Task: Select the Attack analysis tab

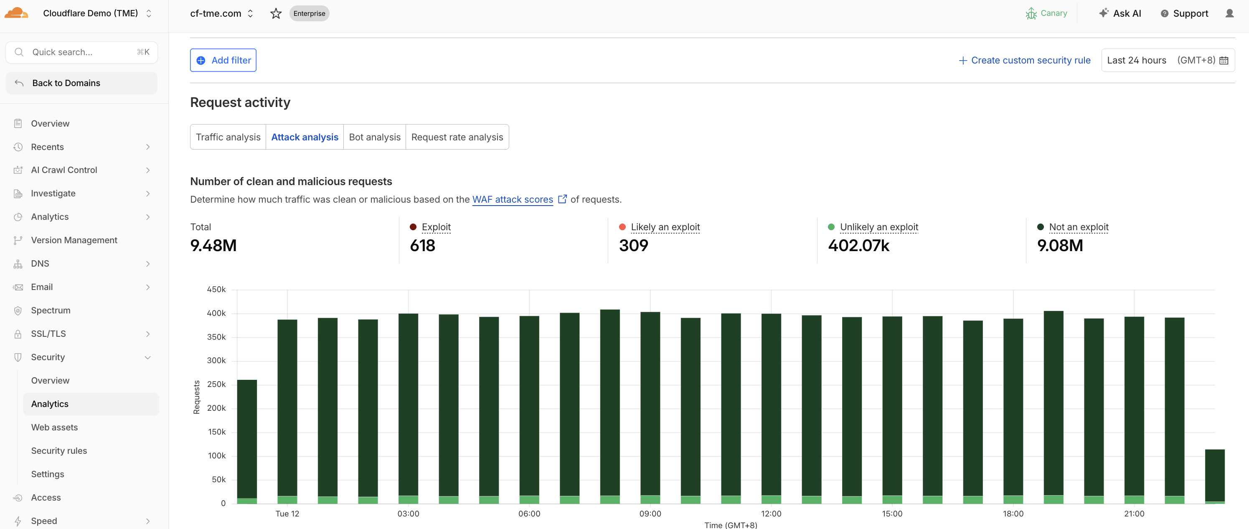Action: pos(305,137)
